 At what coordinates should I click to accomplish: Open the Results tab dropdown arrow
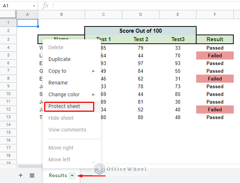pos(72,176)
